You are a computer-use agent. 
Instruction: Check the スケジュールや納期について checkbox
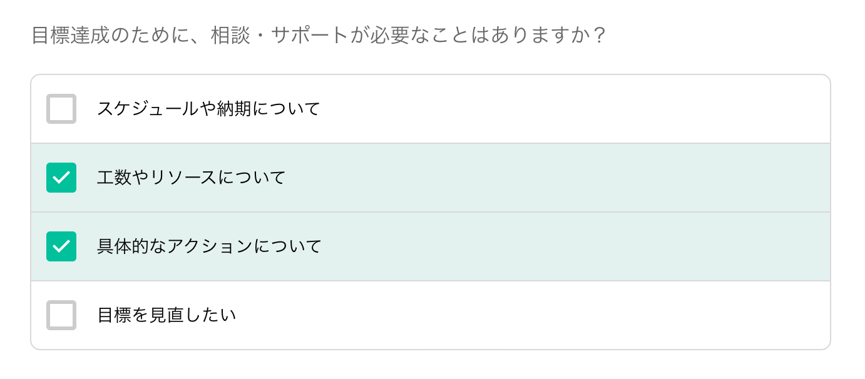click(61, 109)
